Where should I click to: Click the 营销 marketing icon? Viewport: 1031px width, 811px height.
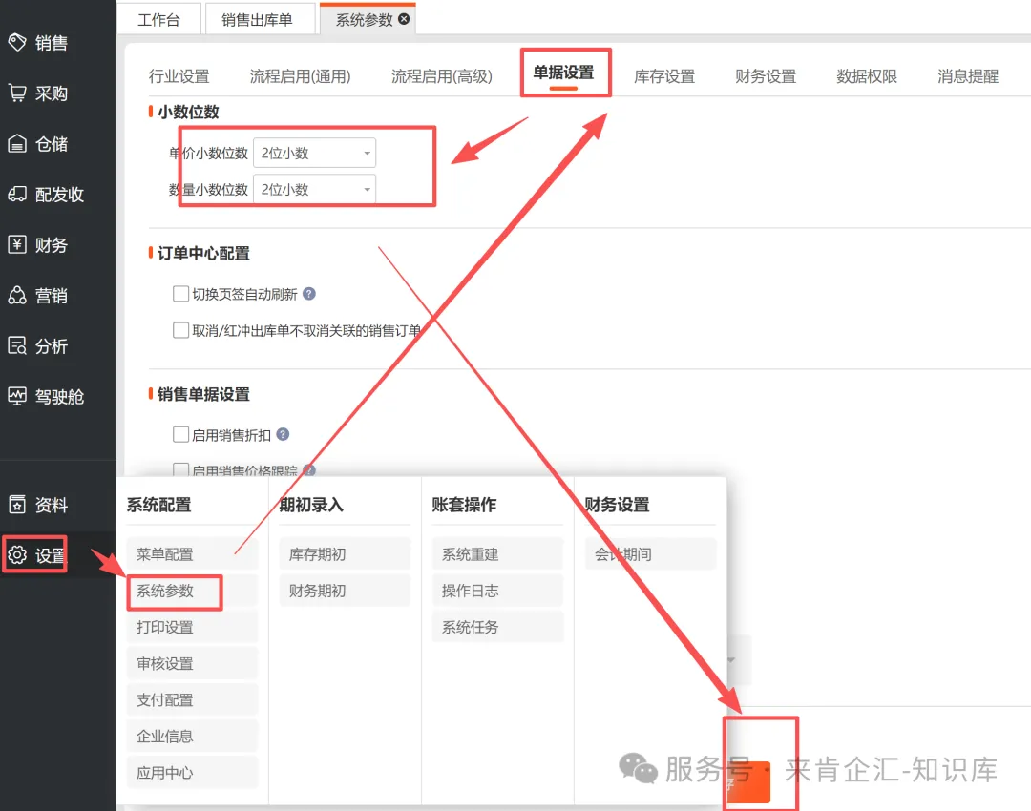(x=17, y=296)
